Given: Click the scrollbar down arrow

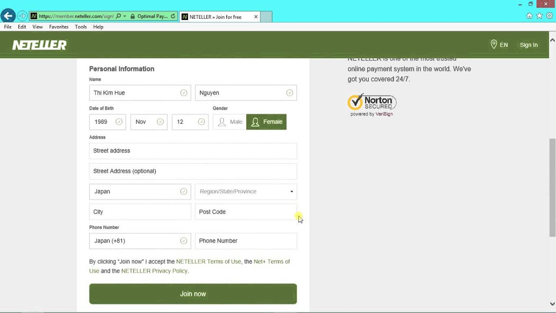Looking at the screenshot, I should click(552, 304).
